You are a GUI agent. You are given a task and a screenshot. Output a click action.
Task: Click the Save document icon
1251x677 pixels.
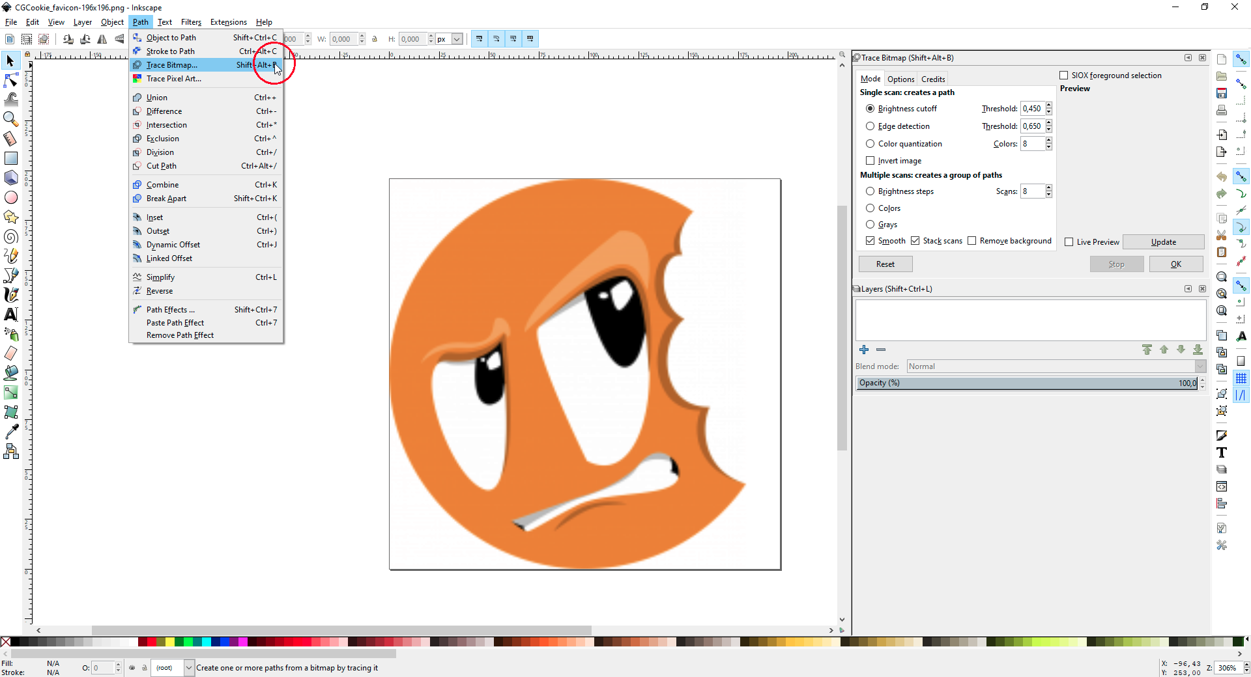pos(1222,93)
